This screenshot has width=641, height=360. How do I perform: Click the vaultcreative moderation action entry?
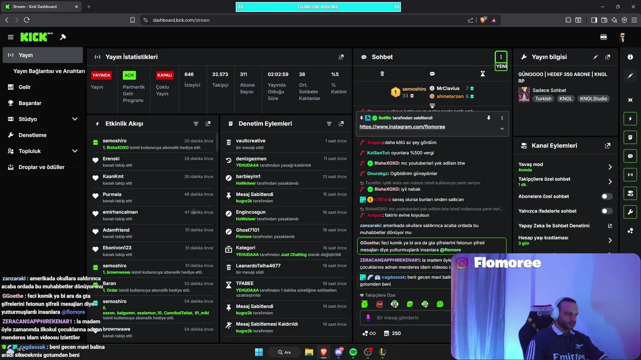[x=286, y=144]
